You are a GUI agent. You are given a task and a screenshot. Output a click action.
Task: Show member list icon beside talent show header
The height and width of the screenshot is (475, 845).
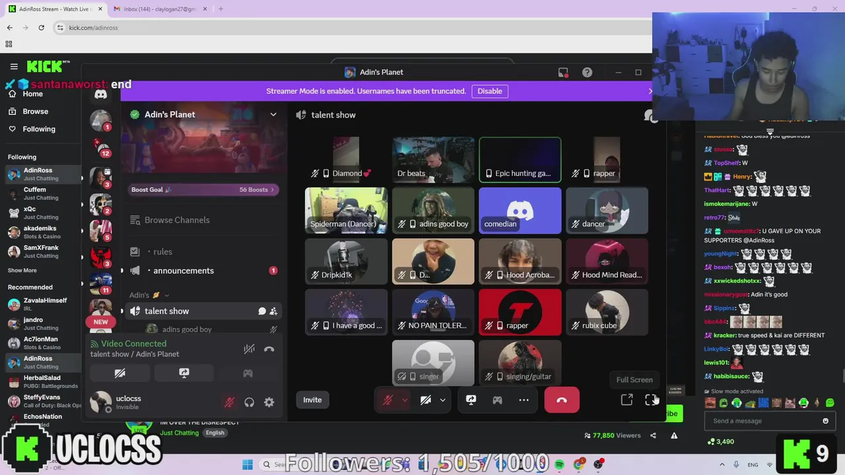coord(650,115)
